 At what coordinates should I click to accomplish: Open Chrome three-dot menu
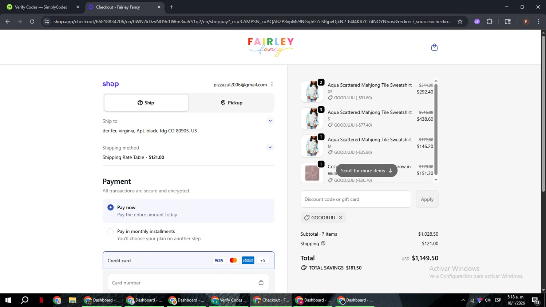point(538,21)
